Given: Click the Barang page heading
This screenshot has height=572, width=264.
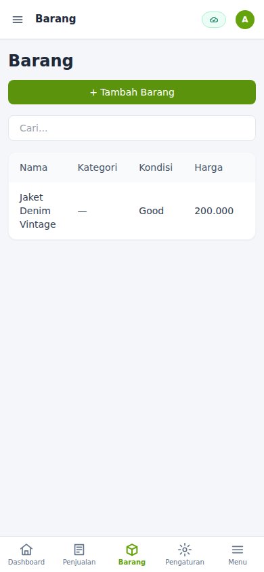Looking at the screenshot, I should click(x=41, y=60).
